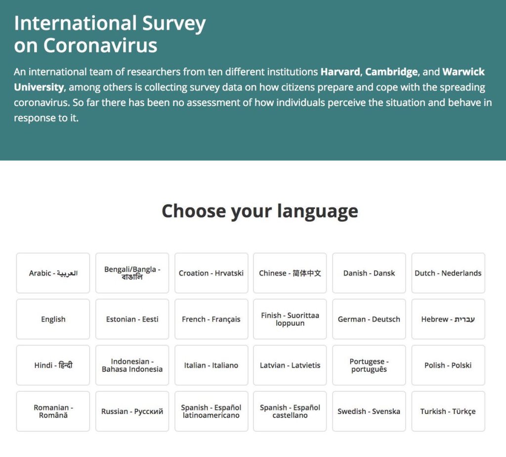
Task: Choose the Hebrew language option
Action: coord(448,319)
